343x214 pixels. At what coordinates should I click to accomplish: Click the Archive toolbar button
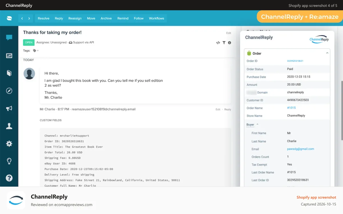pyautogui.click(x=106, y=18)
